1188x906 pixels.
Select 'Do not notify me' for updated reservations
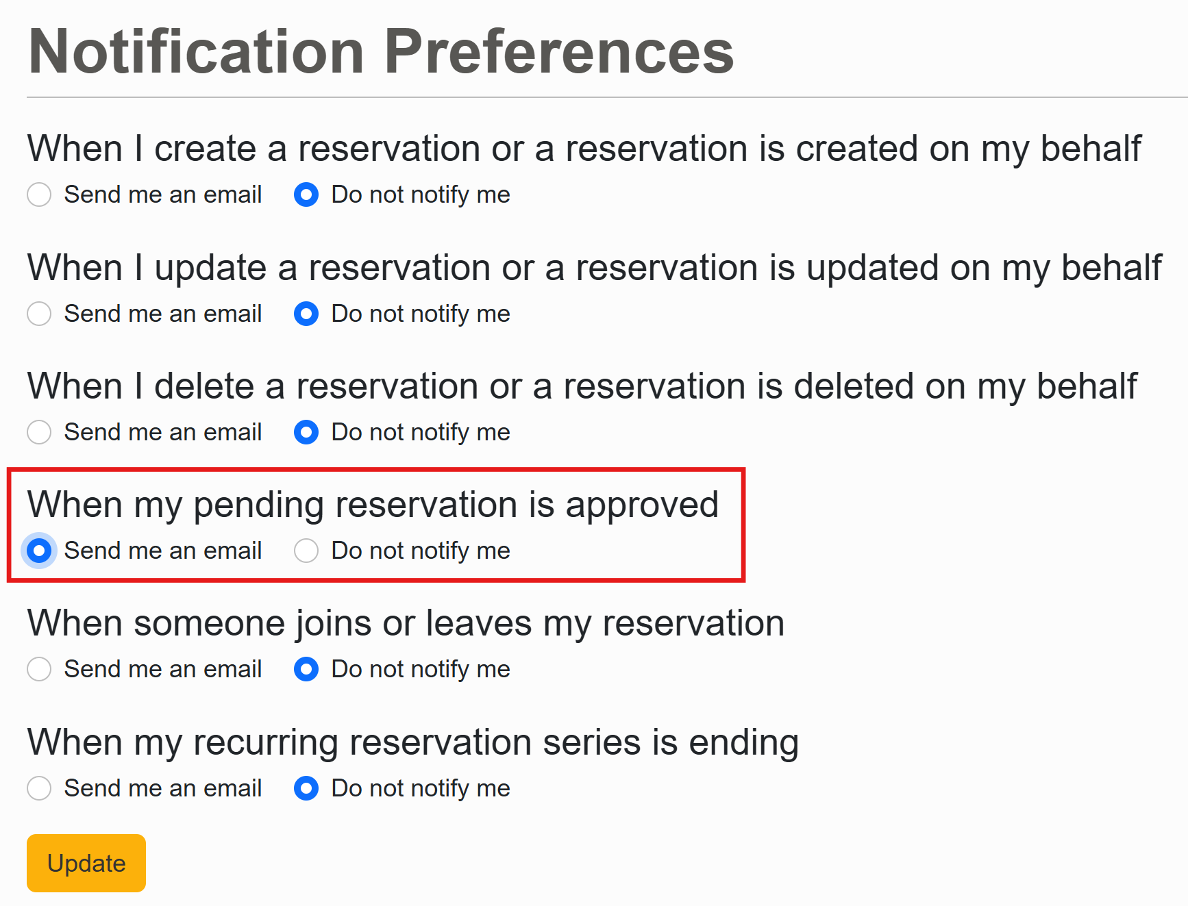tap(306, 314)
